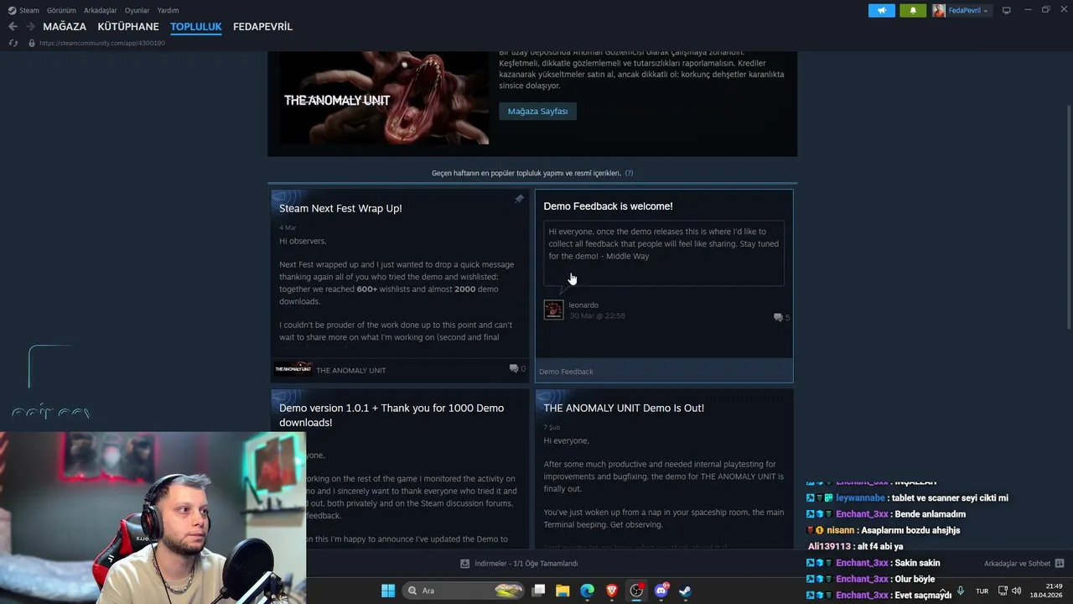Open the Steam menu

pyautogui.click(x=23, y=10)
